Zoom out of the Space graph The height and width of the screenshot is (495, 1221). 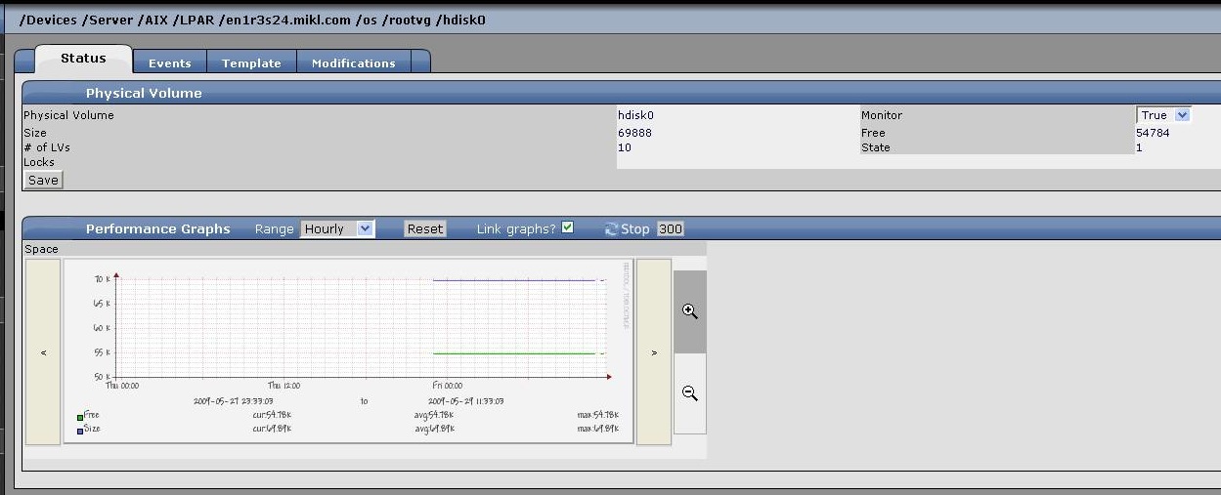pos(690,393)
